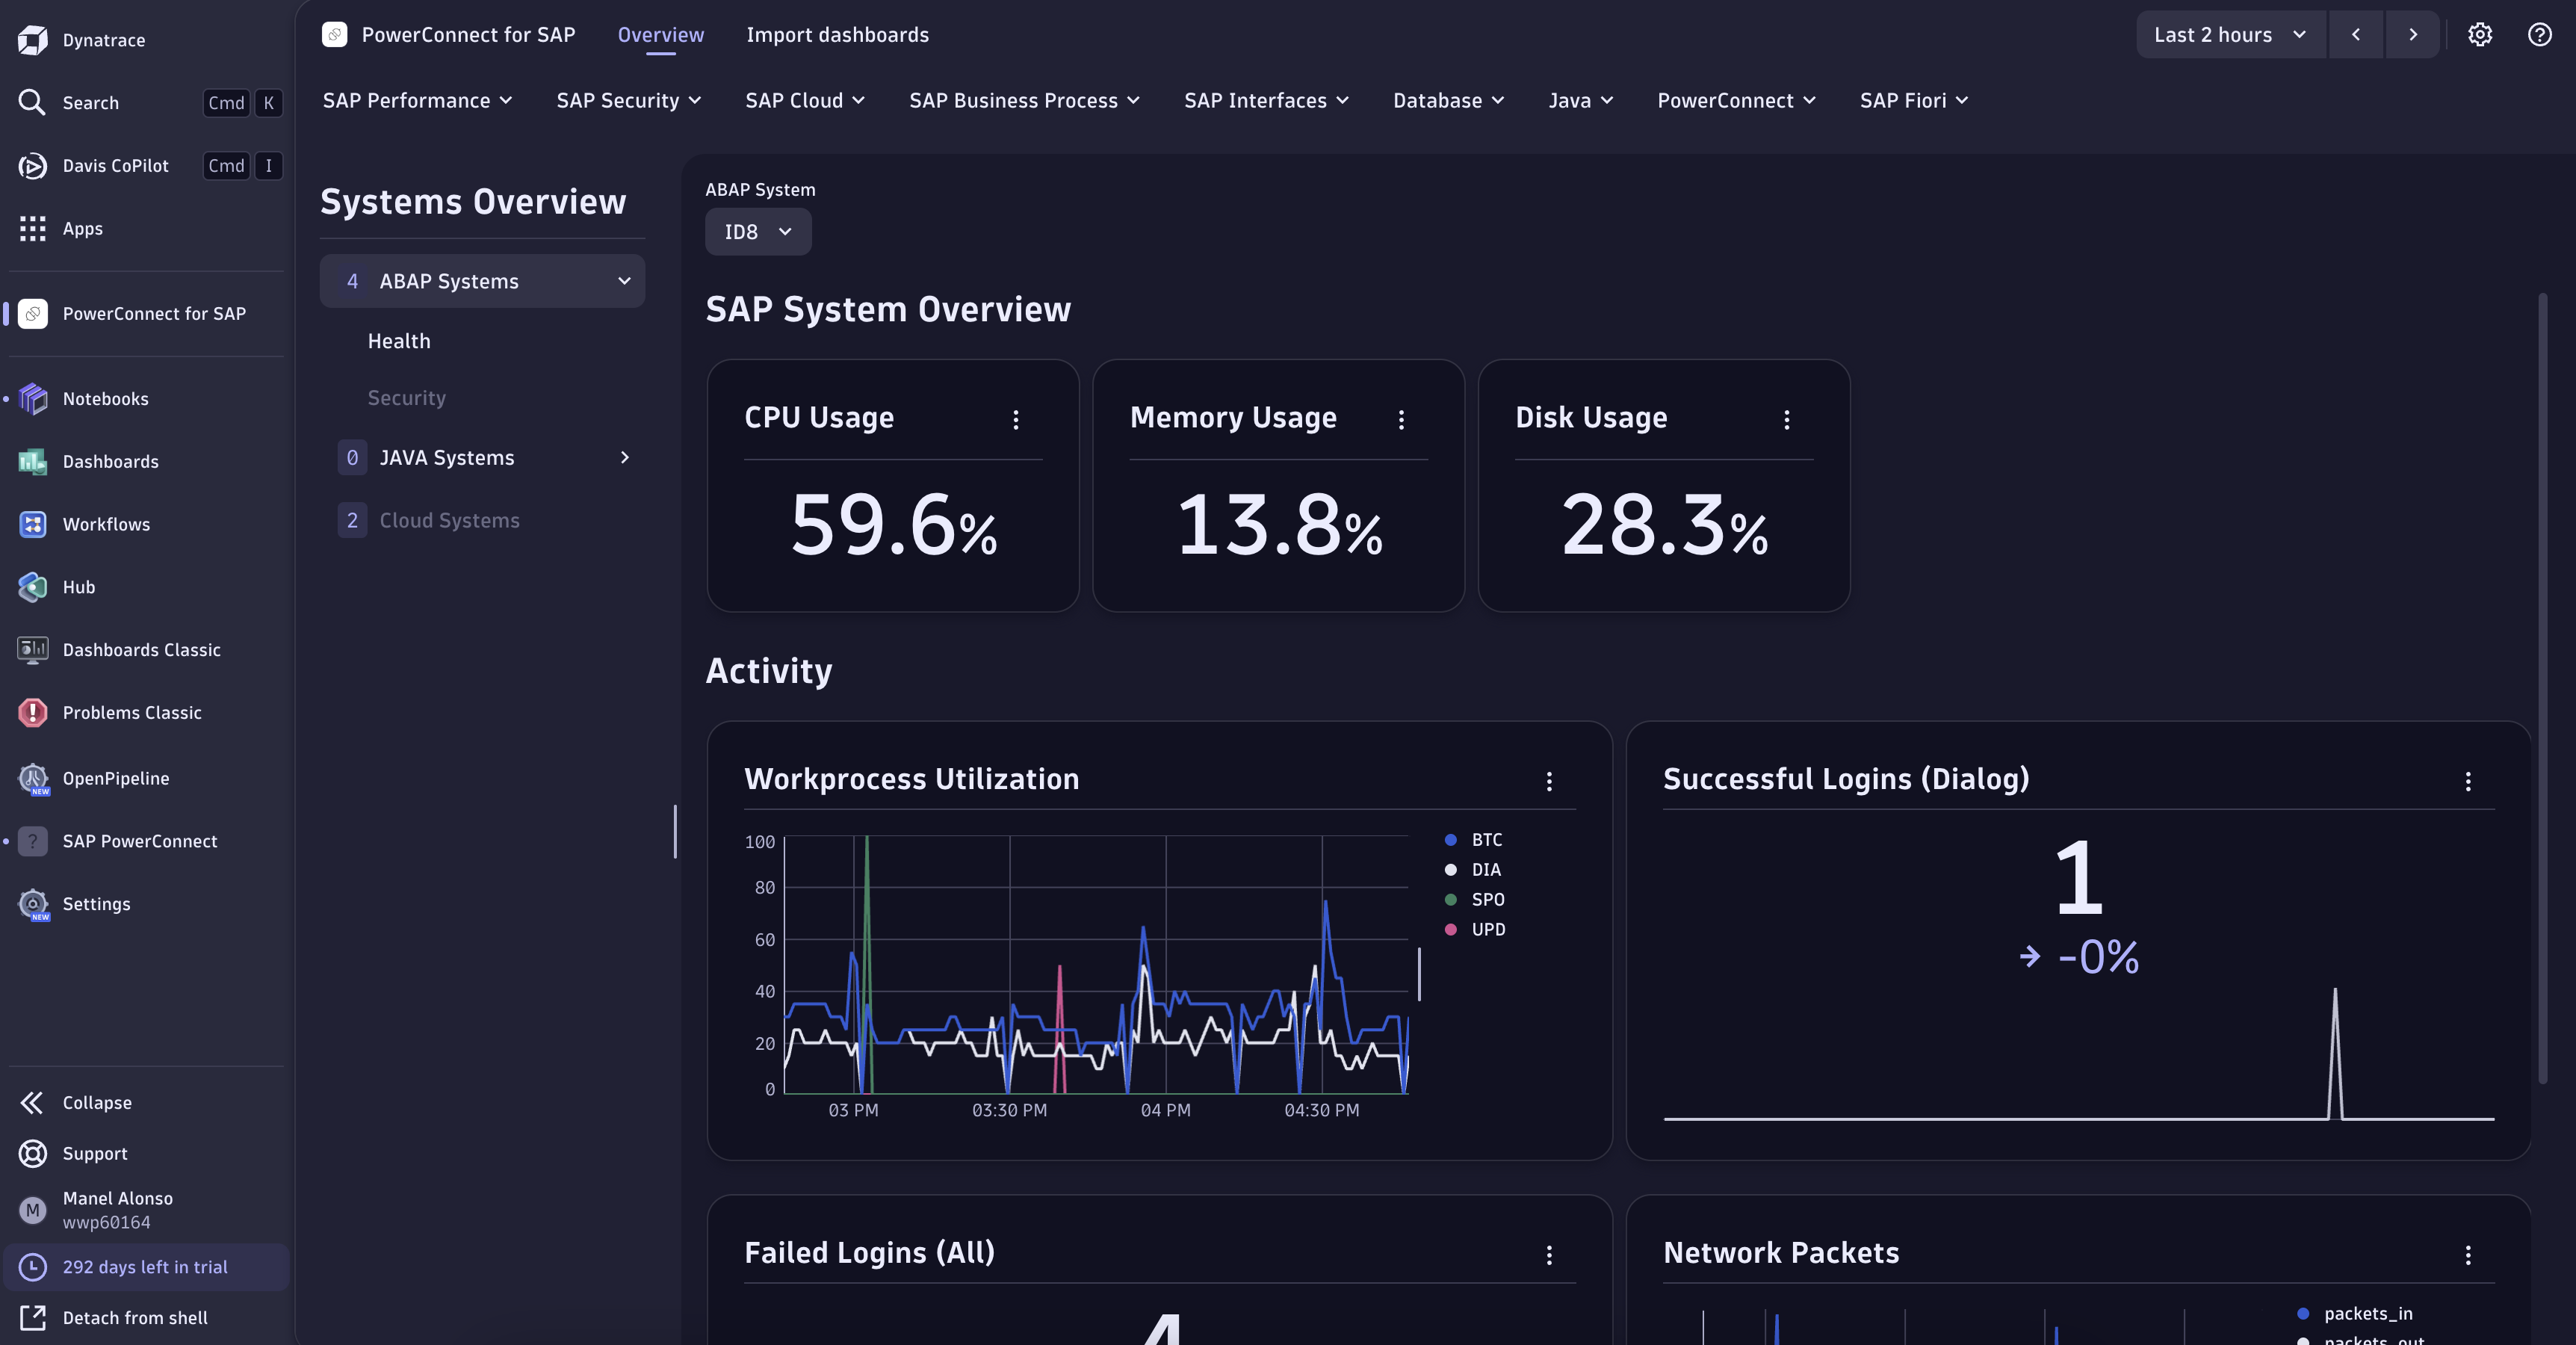Collapse the ABAP Systems section
Viewport: 2576px width, 1345px height.
click(x=624, y=281)
